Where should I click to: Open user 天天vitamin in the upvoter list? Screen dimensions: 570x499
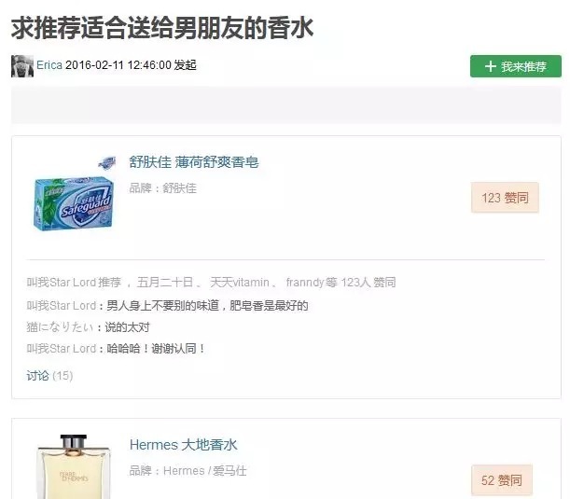point(239,283)
